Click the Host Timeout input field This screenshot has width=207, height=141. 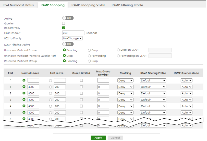73,33
